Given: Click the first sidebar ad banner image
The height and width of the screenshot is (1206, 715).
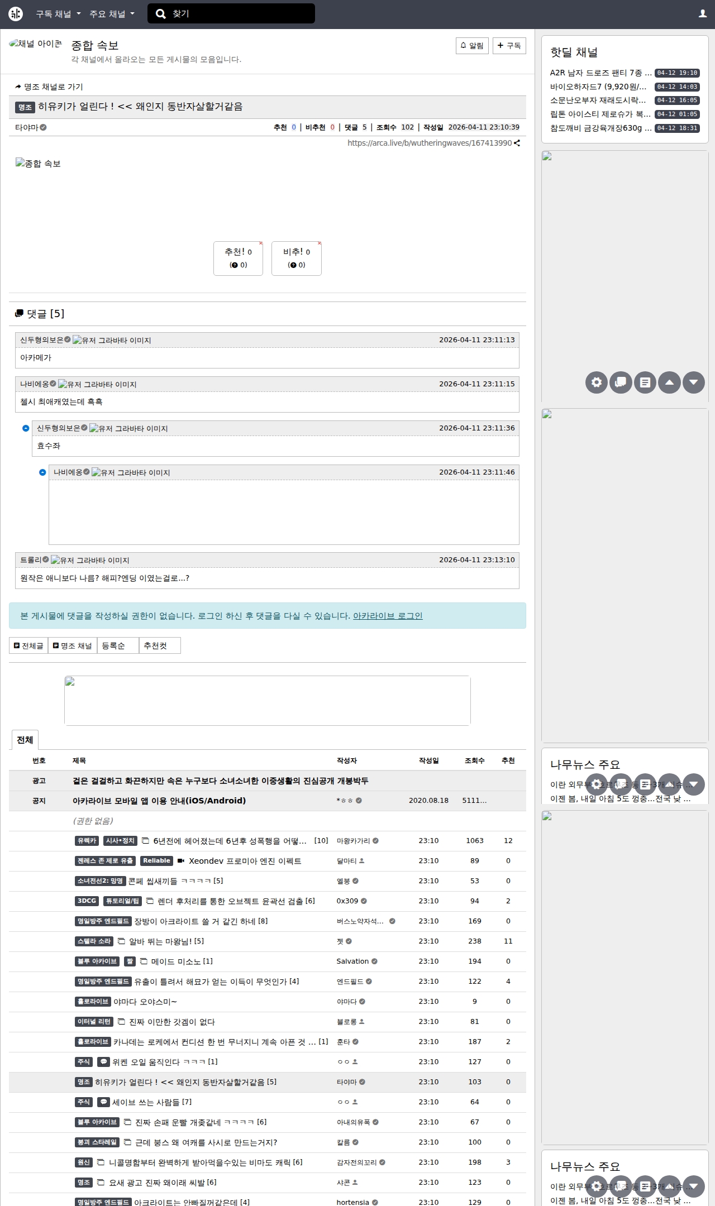Looking at the screenshot, I should (x=625, y=276).
